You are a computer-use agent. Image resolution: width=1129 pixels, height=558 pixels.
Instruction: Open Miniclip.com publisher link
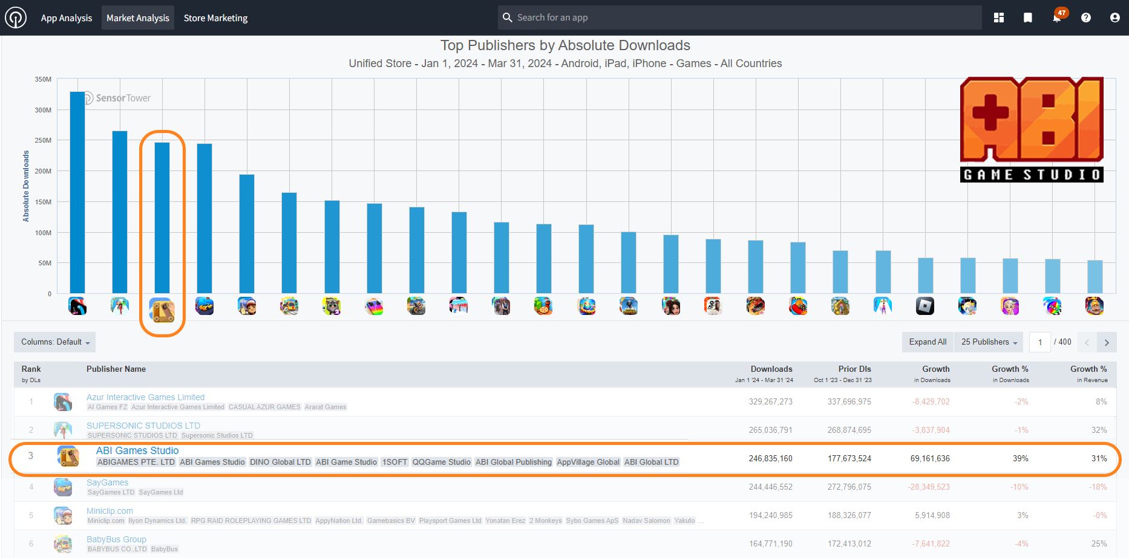click(110, 511)
